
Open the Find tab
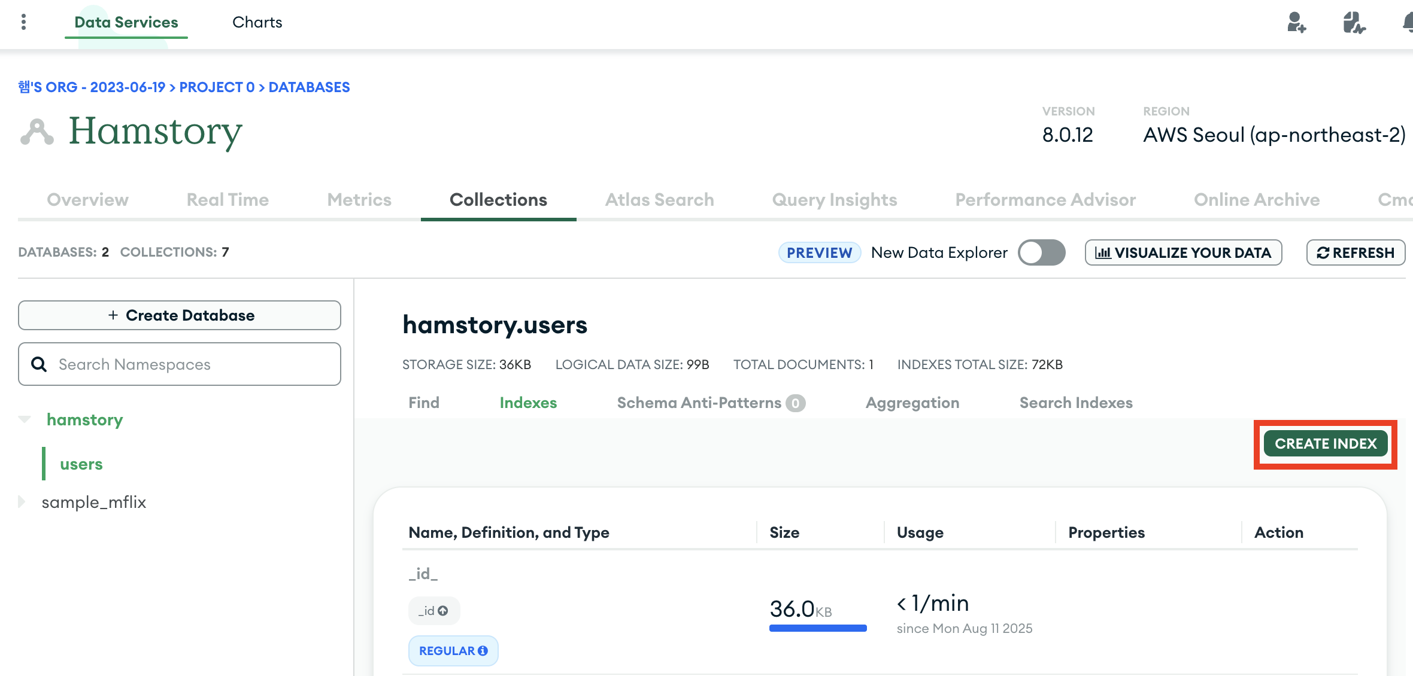424,403
